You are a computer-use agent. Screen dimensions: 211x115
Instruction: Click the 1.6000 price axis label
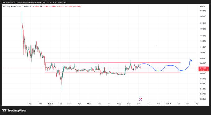(203, 36)
